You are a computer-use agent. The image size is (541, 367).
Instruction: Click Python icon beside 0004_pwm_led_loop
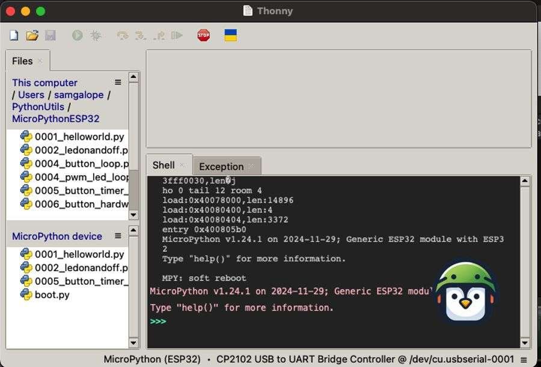pyautogui.click(x=26, y=177)
